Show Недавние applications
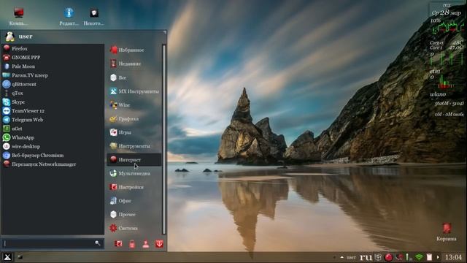Image resolution: width=467 pixels, height=263 pixels. pyautogui.click(x=134, y=64)
